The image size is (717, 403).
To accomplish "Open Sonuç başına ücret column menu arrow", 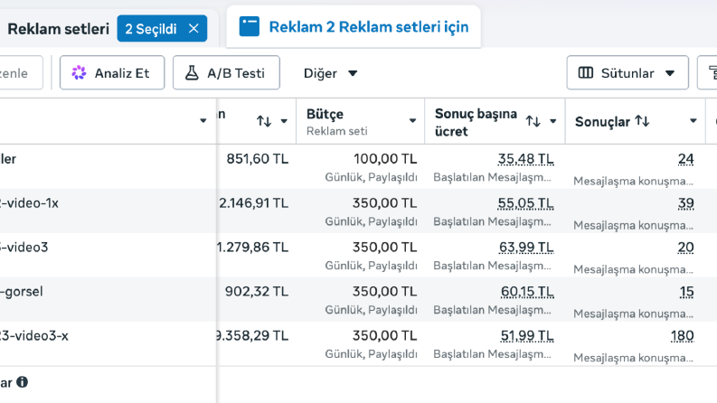I will pyautogui.click(x=552, y=121).
